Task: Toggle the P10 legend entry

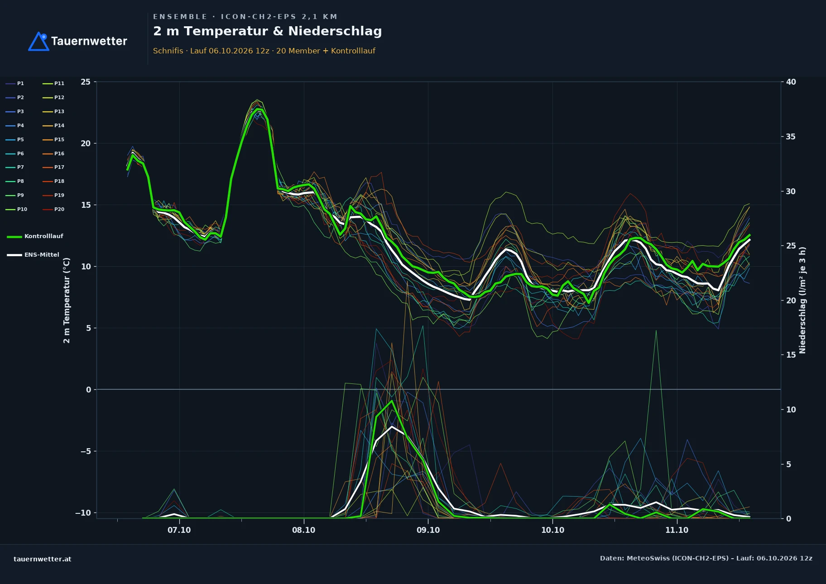Action: tap(16, 209)
